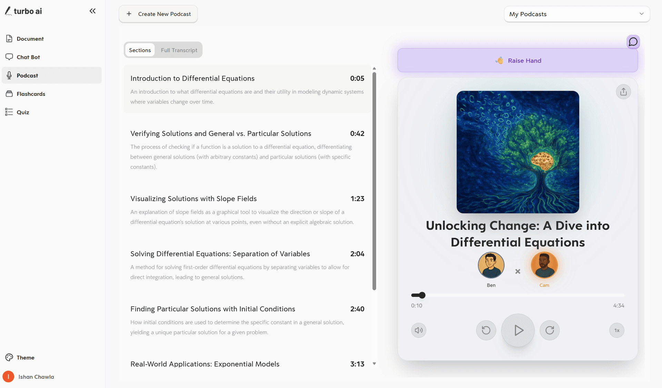The width and height of the screenshot is (662, 388).
Task: Click the Podcast microphone icon
Action: [9, 75]
